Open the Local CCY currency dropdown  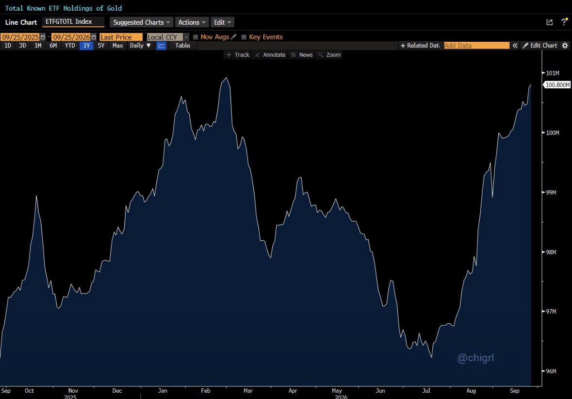(168, 37)
